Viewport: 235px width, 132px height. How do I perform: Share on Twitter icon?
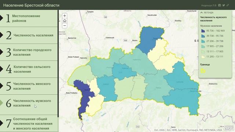(224, 5)
